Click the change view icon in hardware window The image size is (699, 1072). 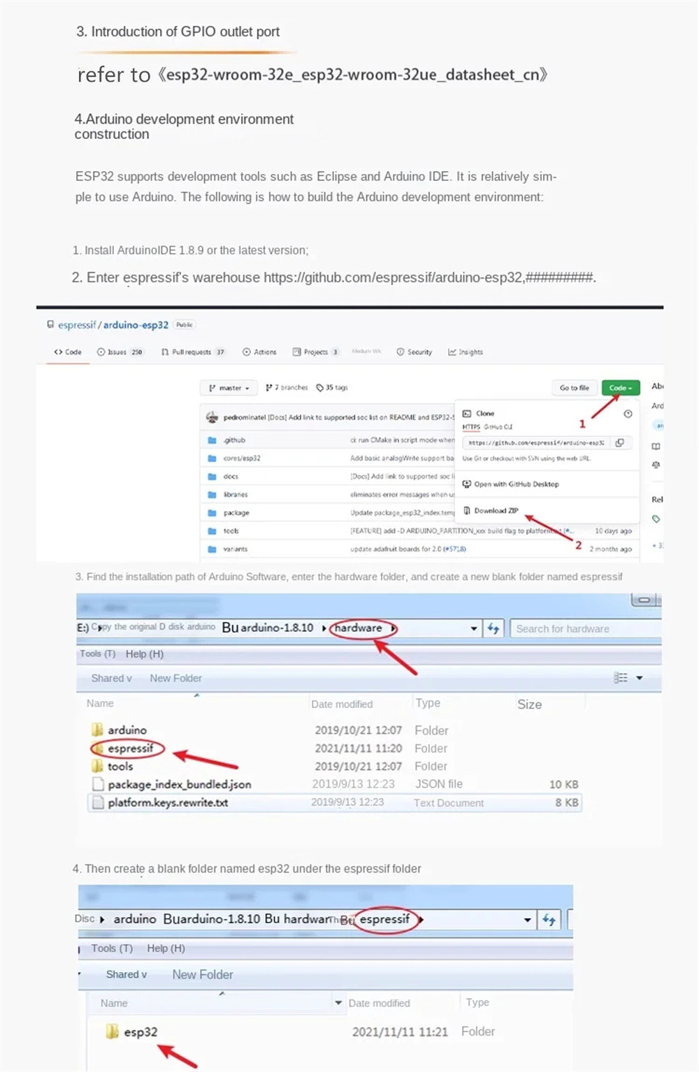620,678
